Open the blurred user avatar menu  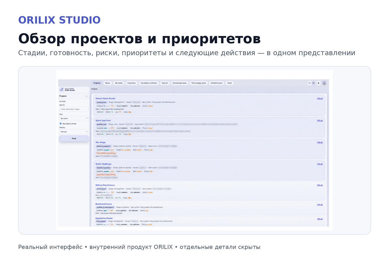click(324, 83)
